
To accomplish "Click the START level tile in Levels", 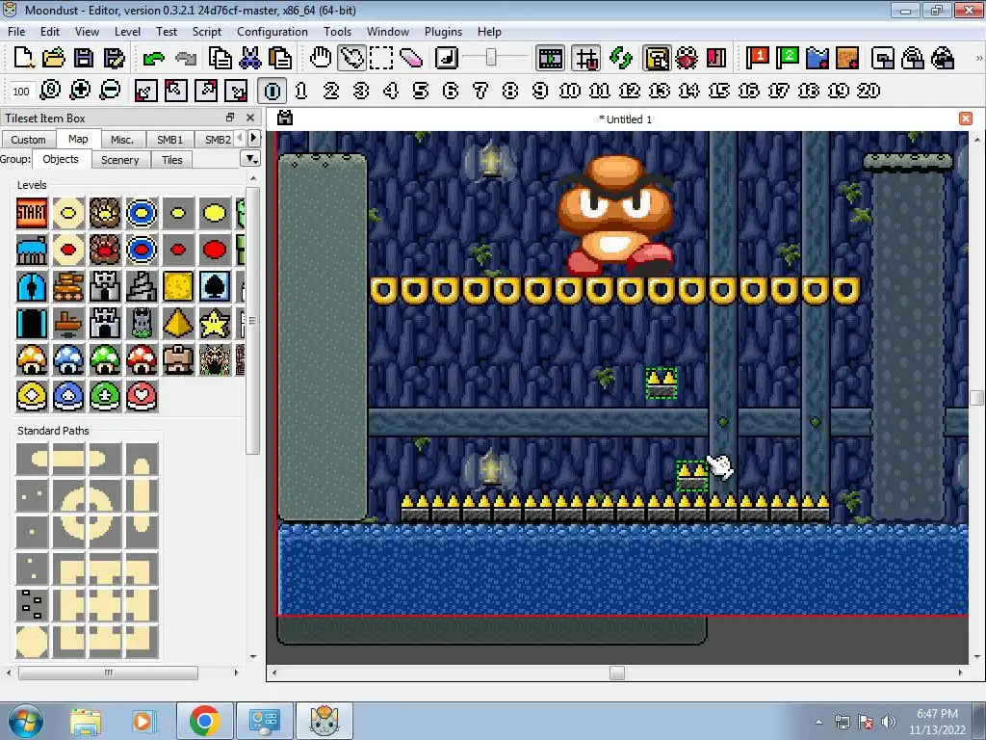I will [x=32, y=213].
